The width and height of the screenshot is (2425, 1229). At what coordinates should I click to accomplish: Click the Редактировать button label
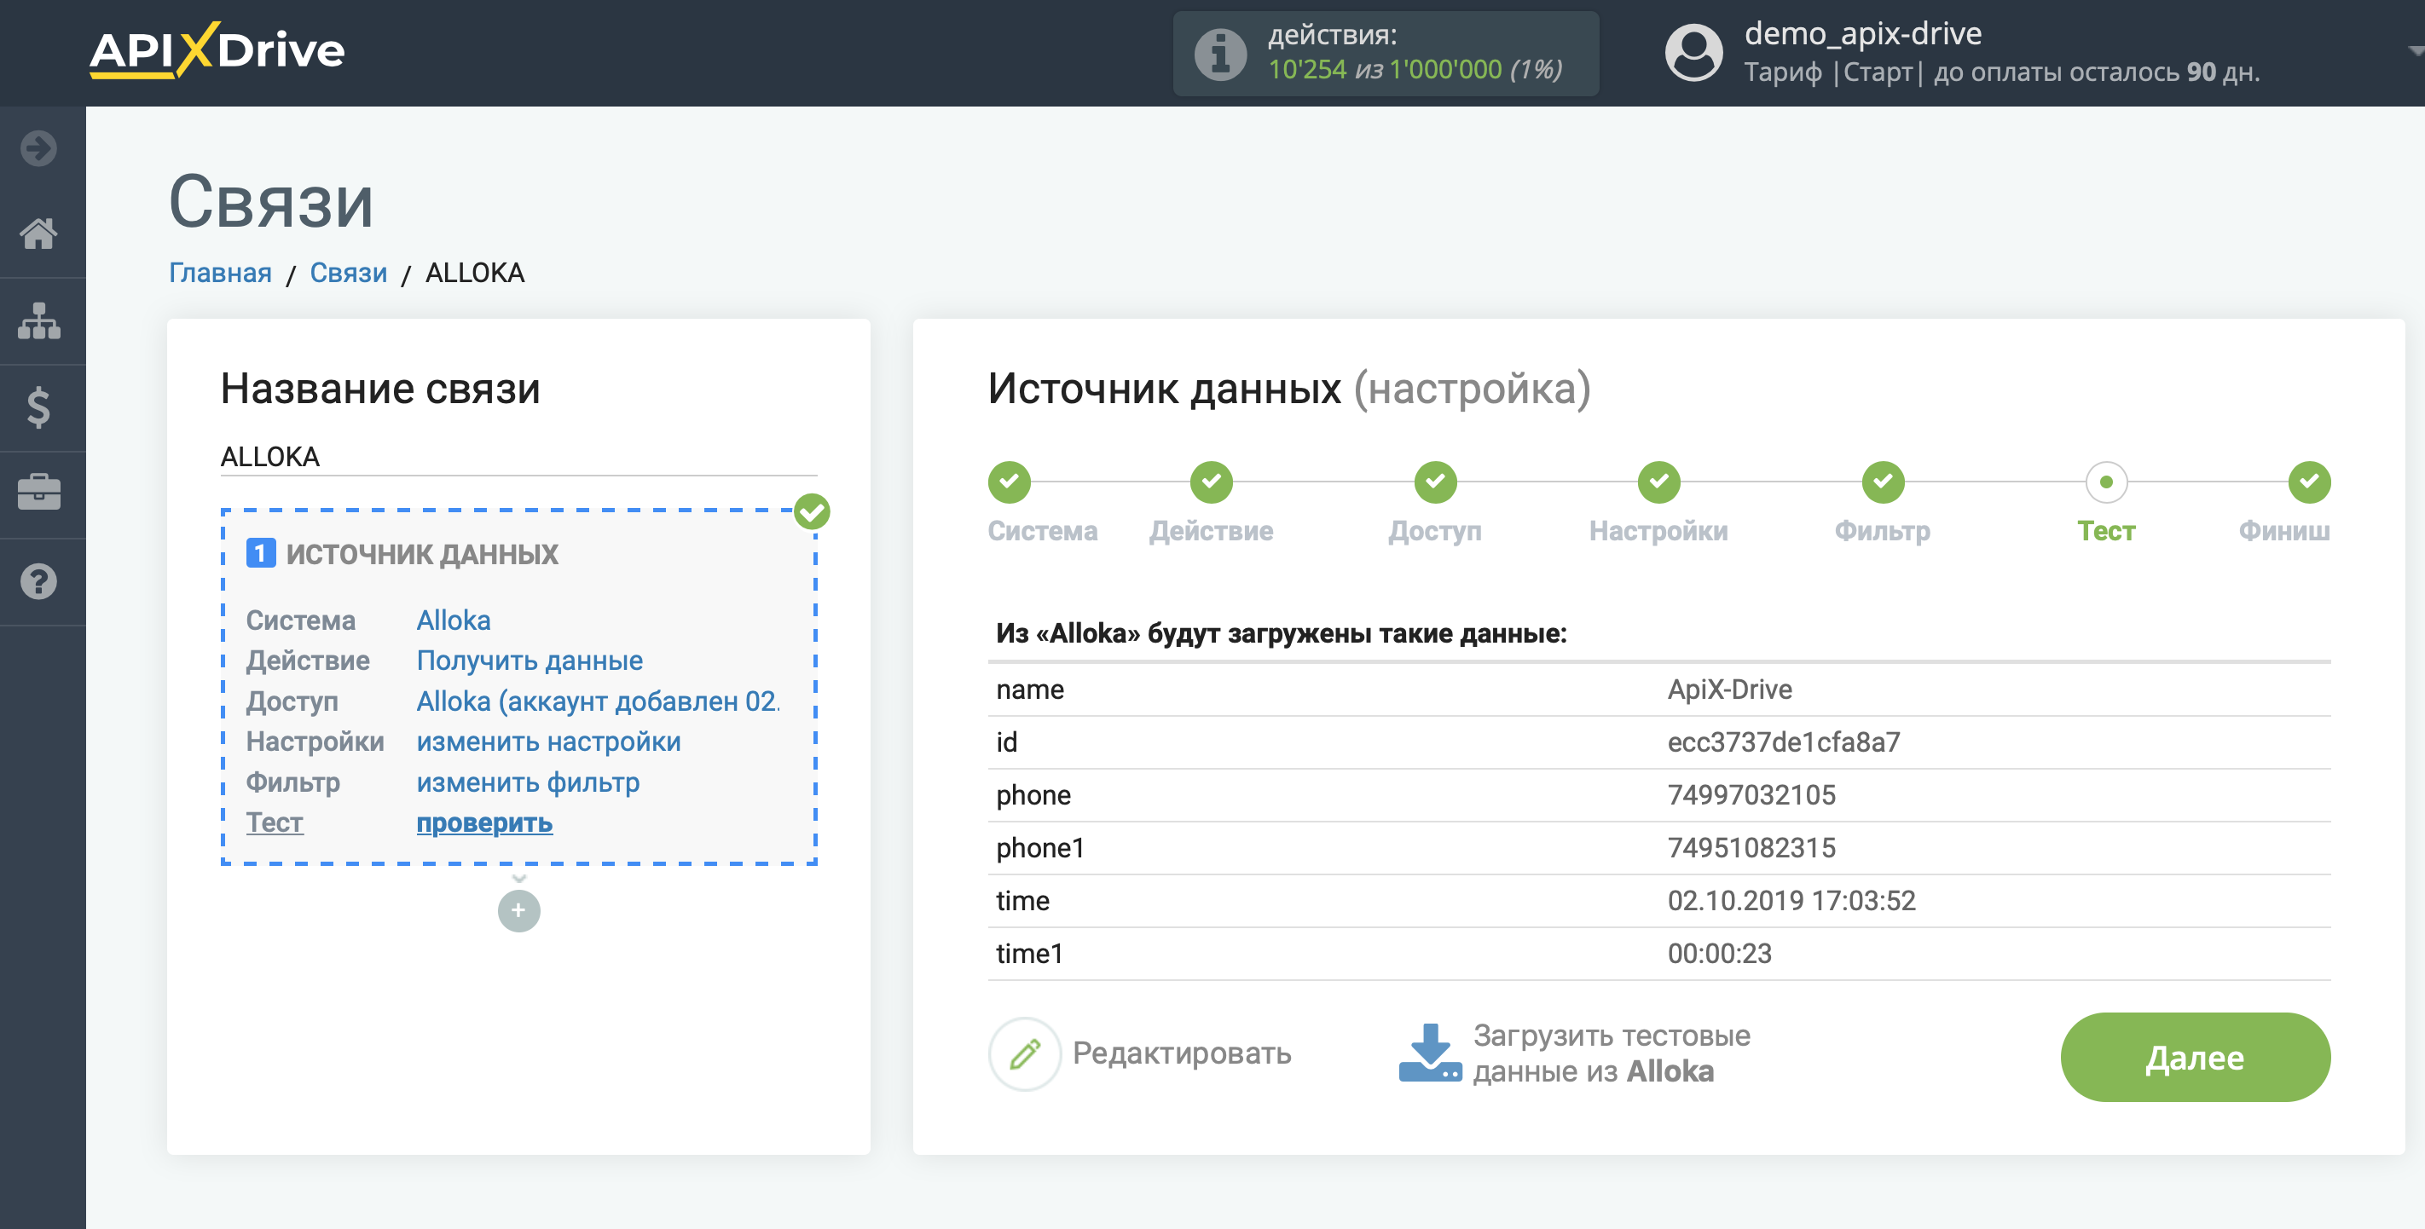(1182, 1053)
